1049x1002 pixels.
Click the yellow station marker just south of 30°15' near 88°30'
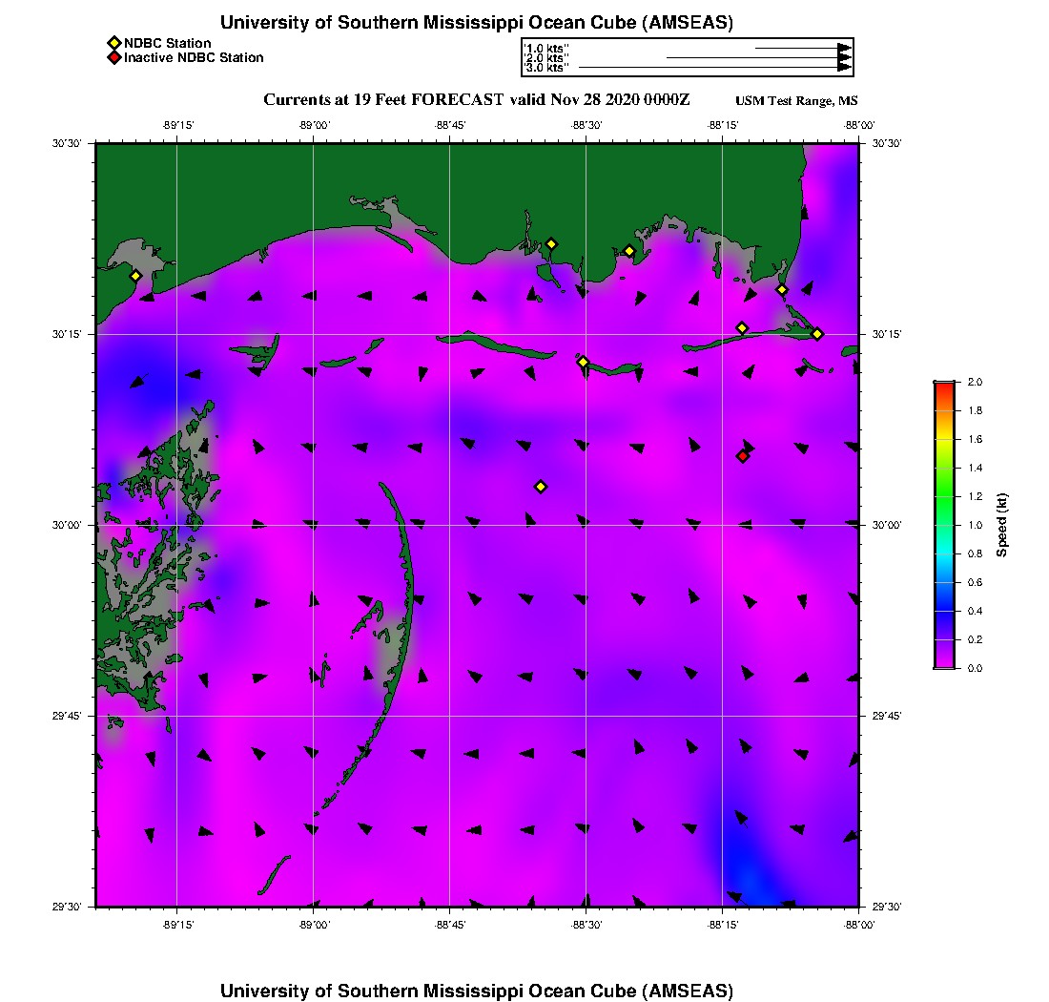583,362
